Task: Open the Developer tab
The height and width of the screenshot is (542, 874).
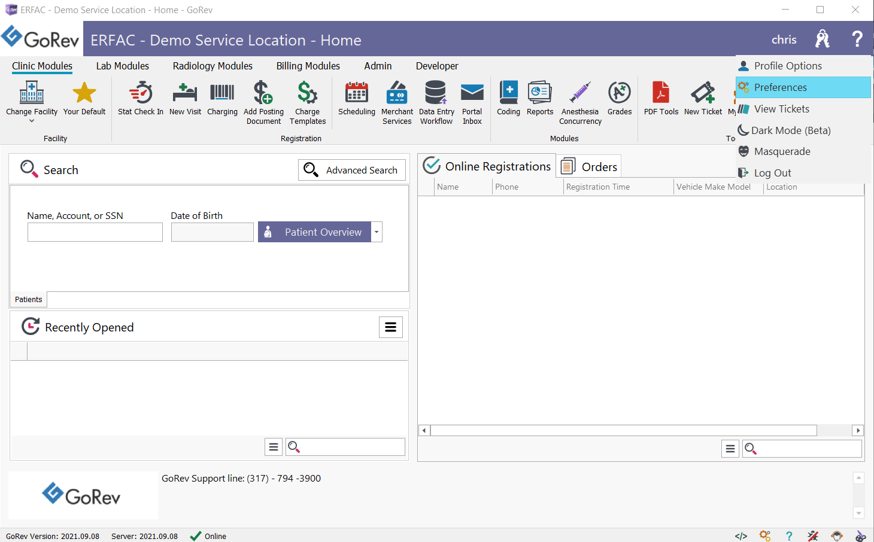Action: pyautogui.click(x=437, y=66)
